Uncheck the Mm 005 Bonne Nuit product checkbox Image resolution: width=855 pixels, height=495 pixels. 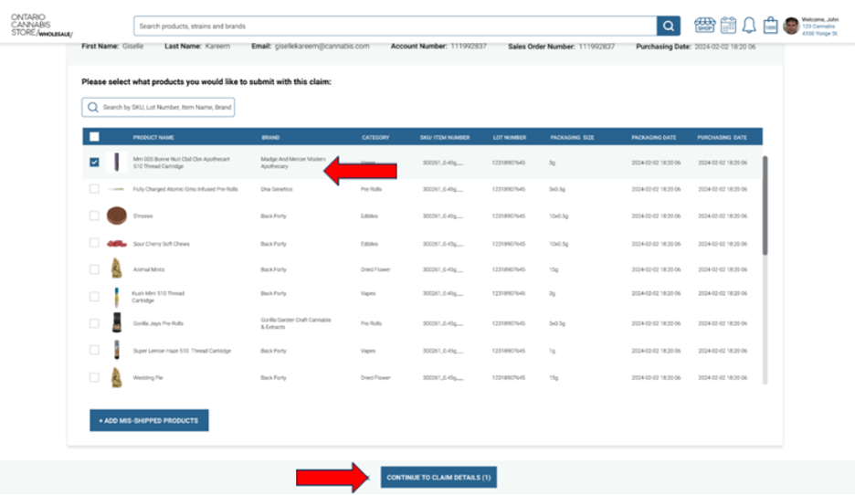[x=94, y=162]
